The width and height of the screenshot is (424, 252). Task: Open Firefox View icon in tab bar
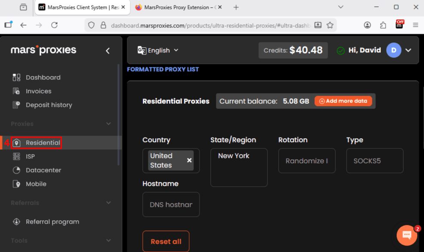click(x=24, y=7)
